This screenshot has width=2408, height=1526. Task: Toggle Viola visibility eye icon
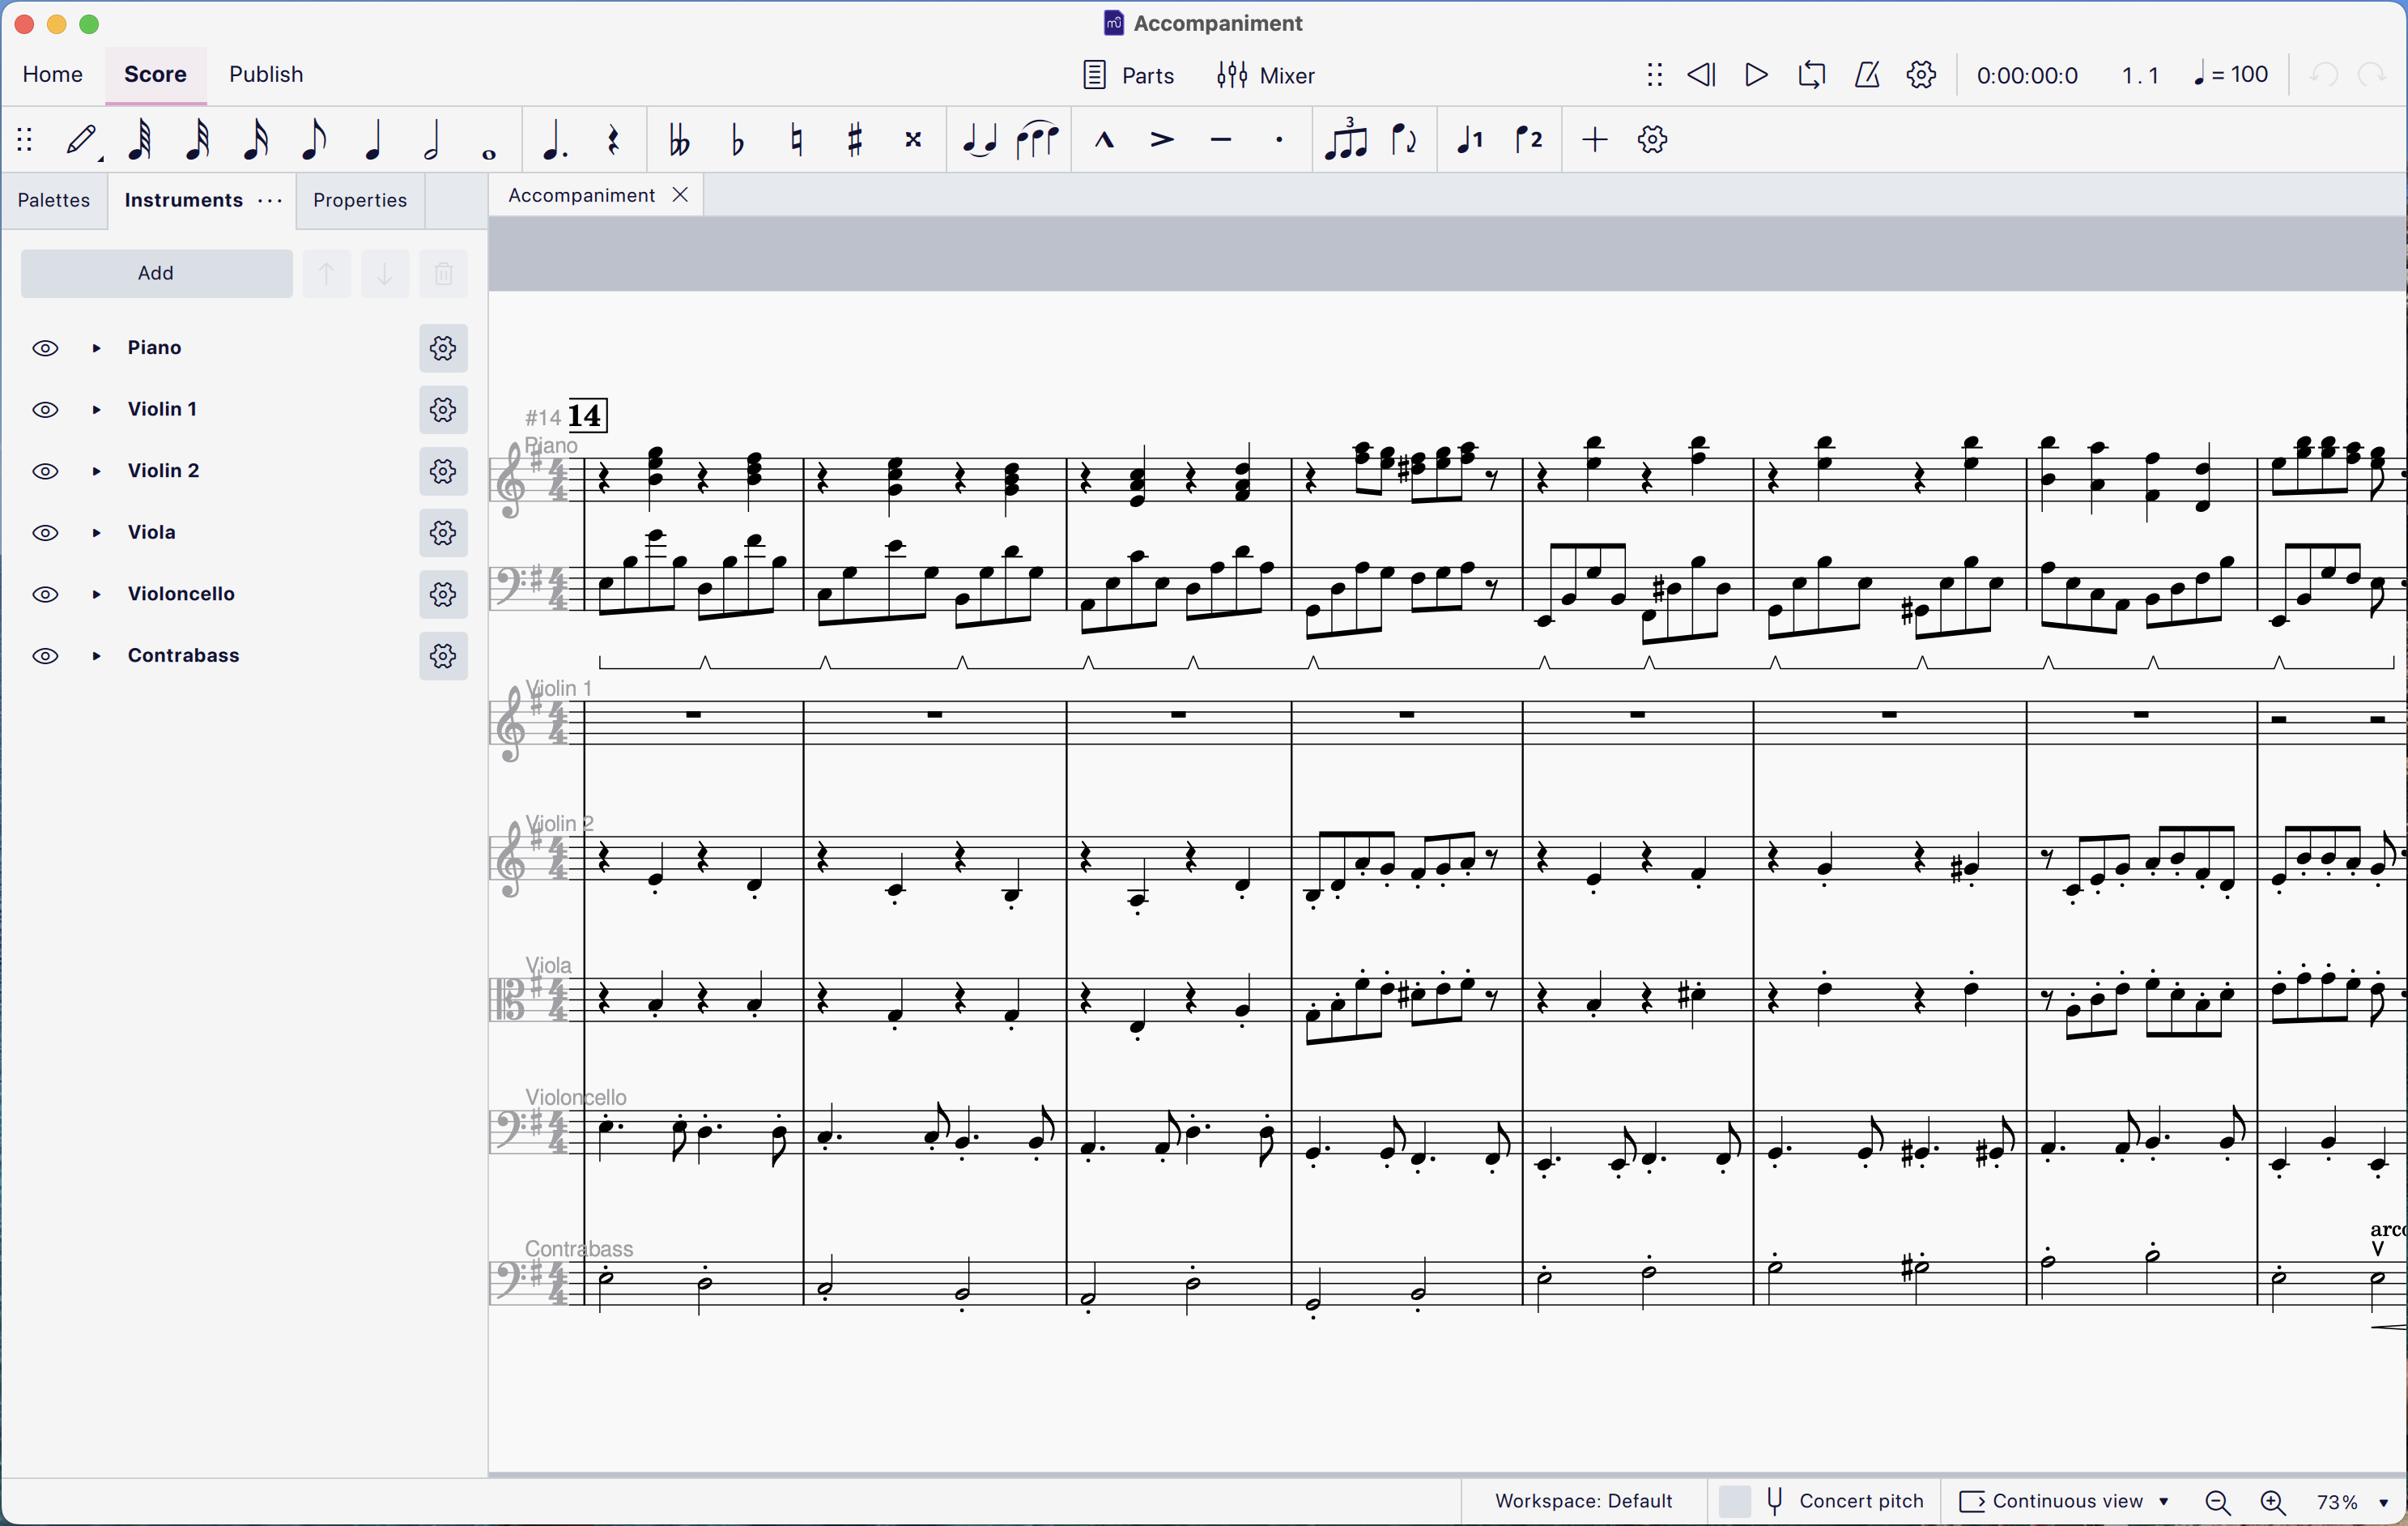(x=45, y=532)
